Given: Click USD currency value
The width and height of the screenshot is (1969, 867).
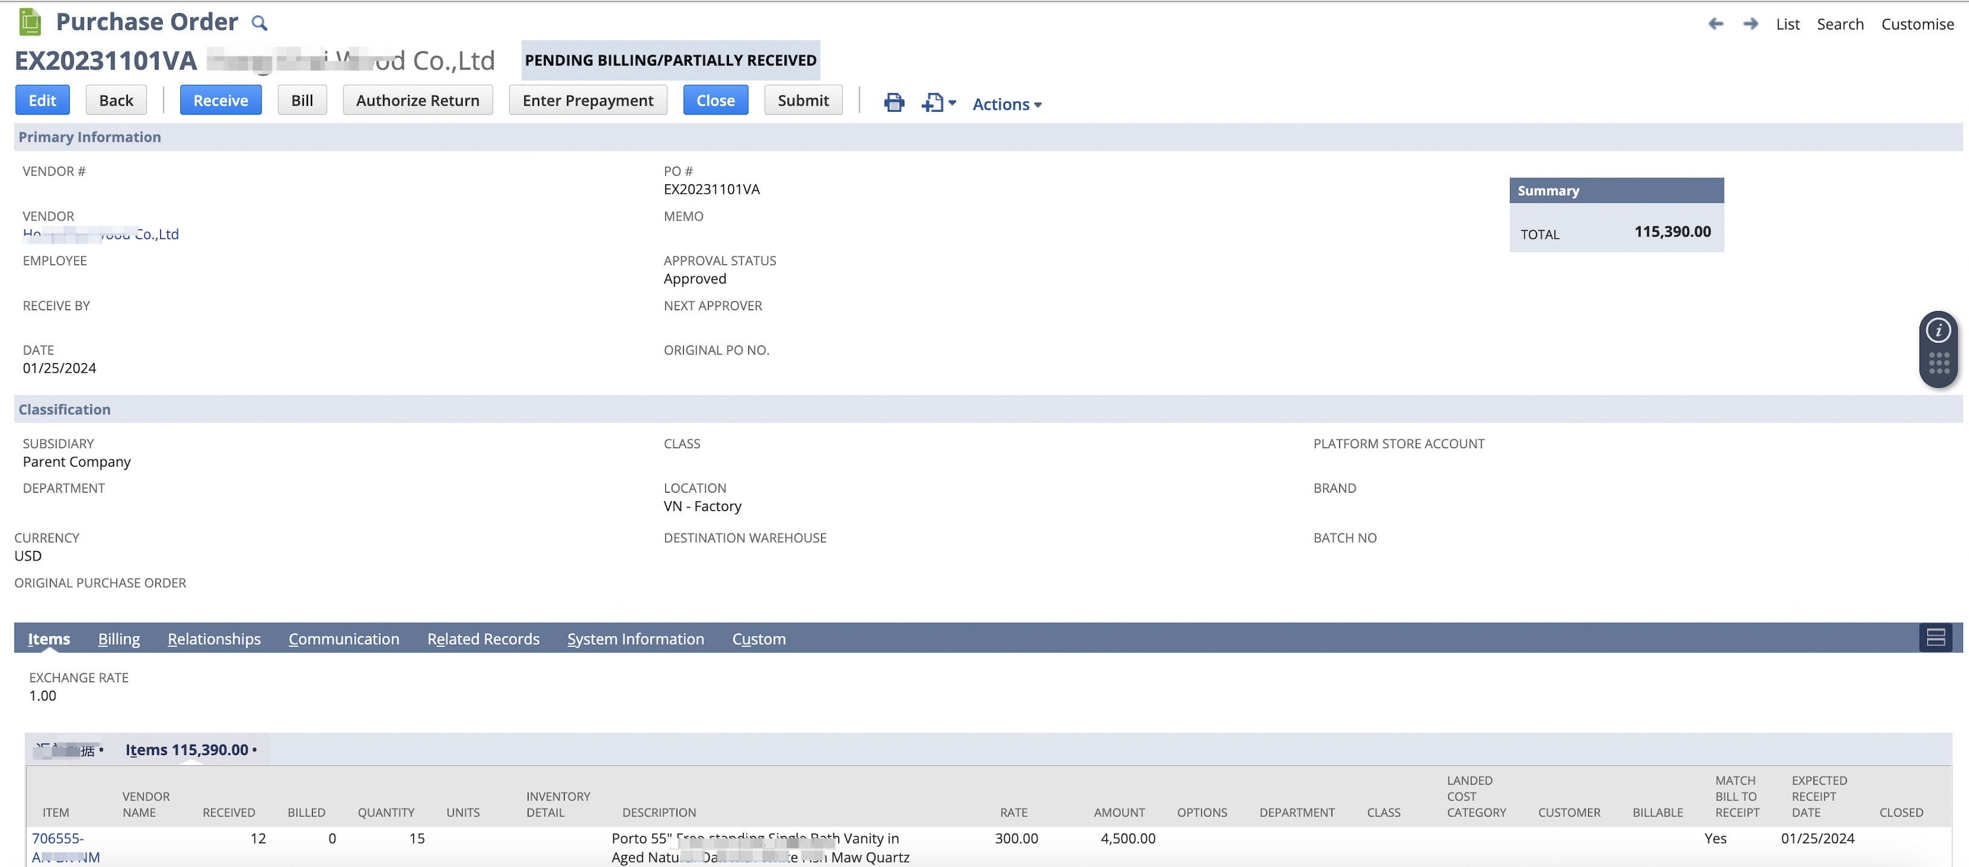Looking at the screenshot, I should pyautogui.click(x=28, y=555).
